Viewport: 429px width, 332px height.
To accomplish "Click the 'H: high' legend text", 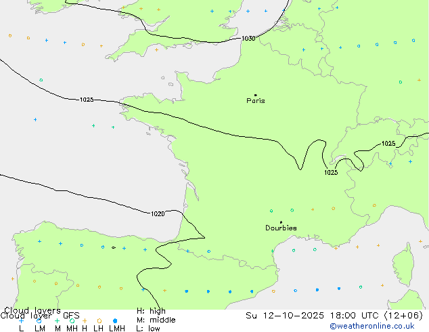I will click(x=151, y=311).
